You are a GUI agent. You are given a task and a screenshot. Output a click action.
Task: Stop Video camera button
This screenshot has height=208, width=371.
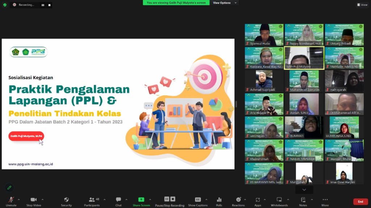(x=34, y=201)
